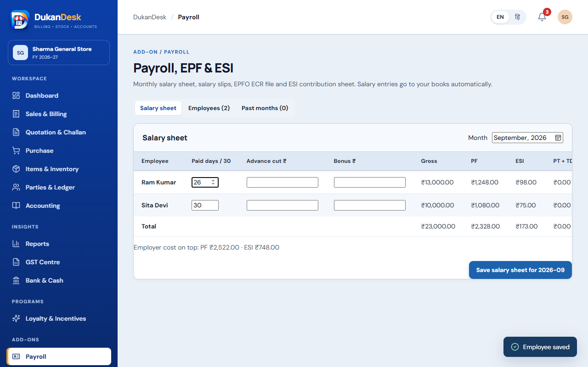The width and height of the screenshot is (588, 367).
Task: Click the Sita Devi employee name
Action: click(154, 205)
